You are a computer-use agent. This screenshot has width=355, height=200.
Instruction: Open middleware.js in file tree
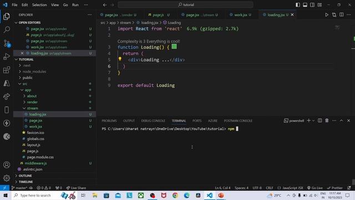point(35,163)
